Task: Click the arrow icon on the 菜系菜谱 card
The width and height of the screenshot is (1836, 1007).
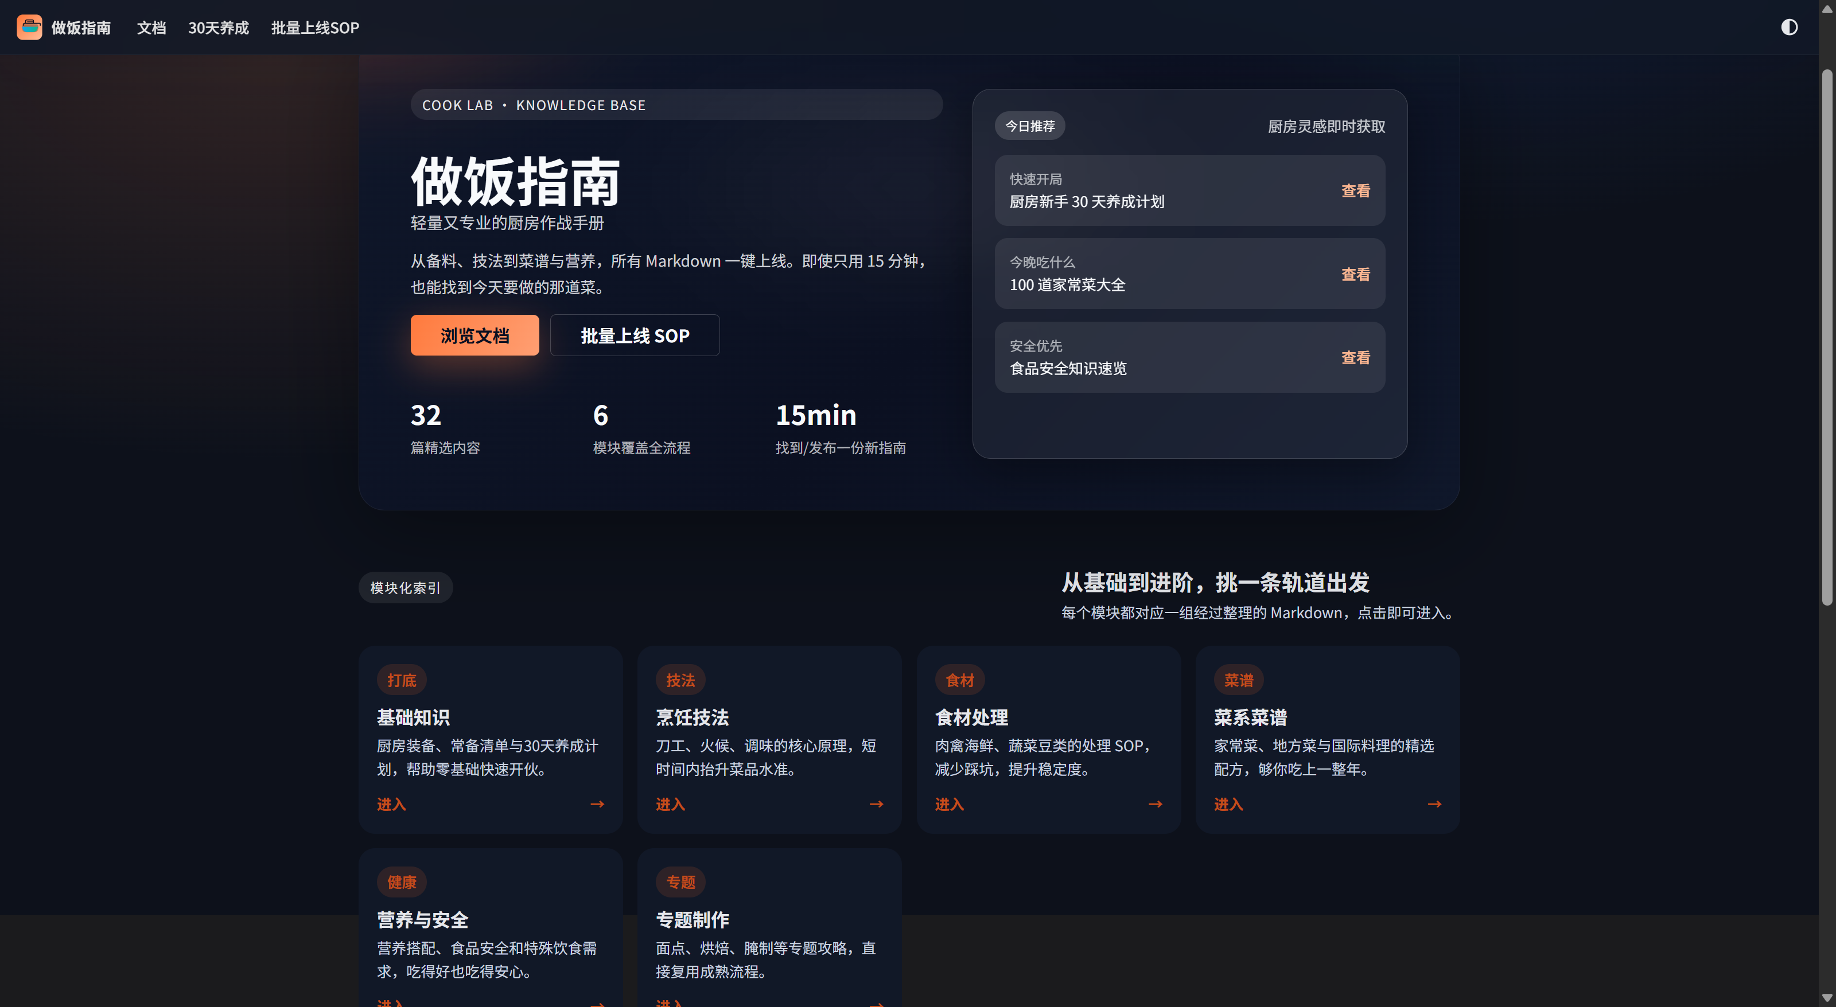Action: pyautogui.click(x=1434, y=804)
